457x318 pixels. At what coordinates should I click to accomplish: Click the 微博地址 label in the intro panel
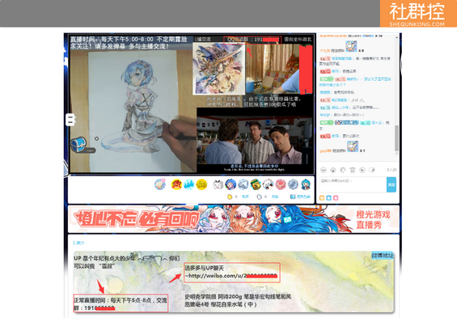pos(383,256)
